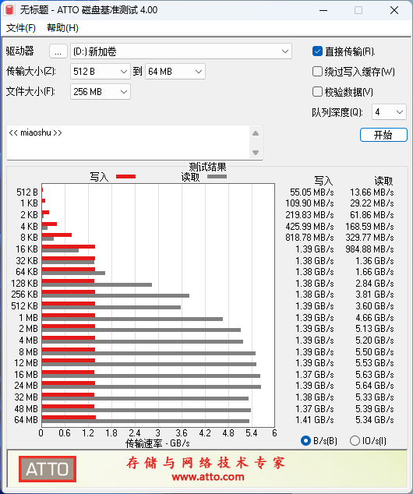Enable verify data checkbox
The height and width of the screenshot is (494, 413).
coord(317,92)
